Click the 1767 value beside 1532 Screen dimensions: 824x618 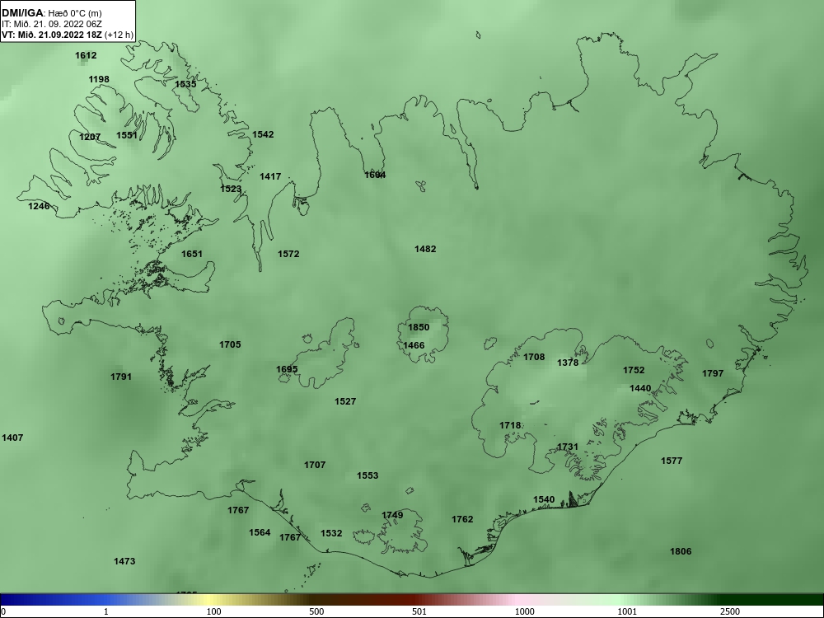click(x=290, y=537)
